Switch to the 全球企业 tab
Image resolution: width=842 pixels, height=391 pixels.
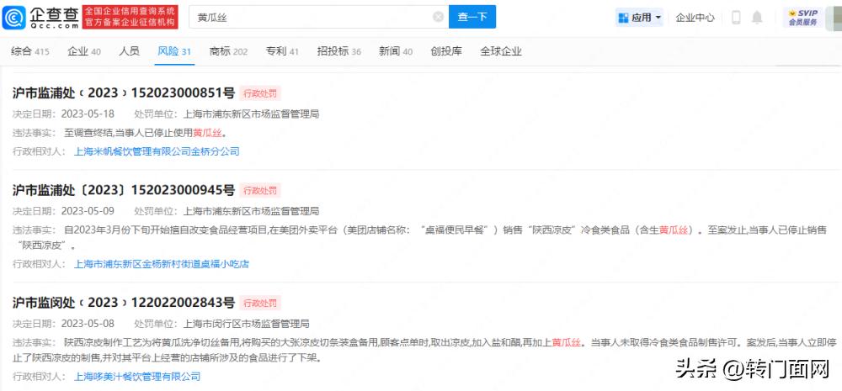point(501,51)
